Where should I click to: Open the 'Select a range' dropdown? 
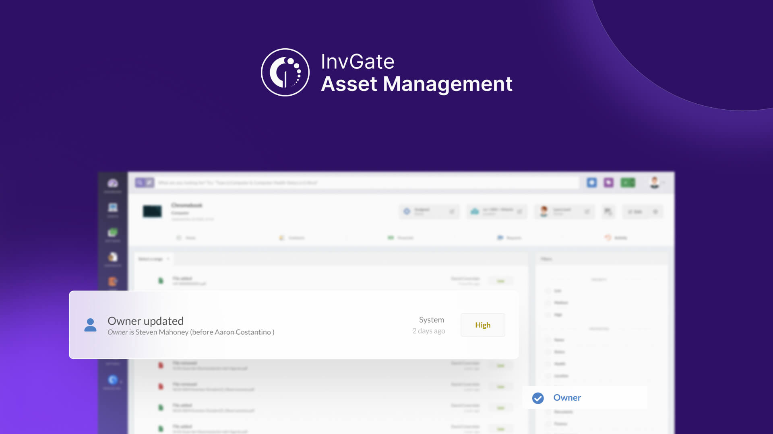click(154, 259)
